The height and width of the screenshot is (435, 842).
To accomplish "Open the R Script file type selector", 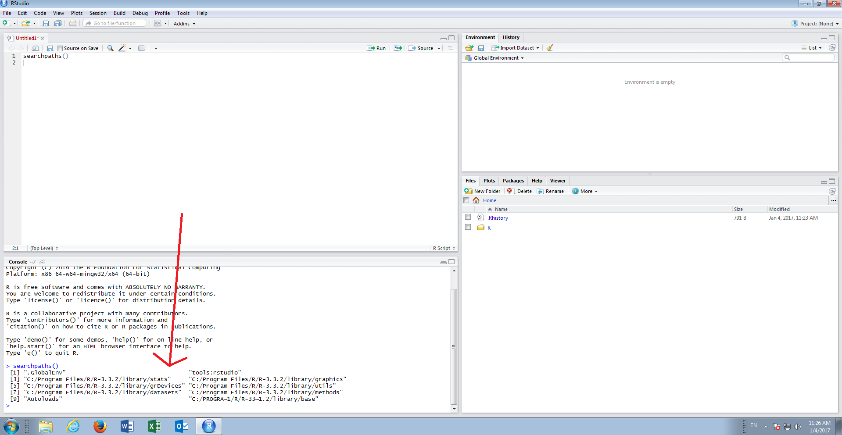I will click(x=444, y=248).
